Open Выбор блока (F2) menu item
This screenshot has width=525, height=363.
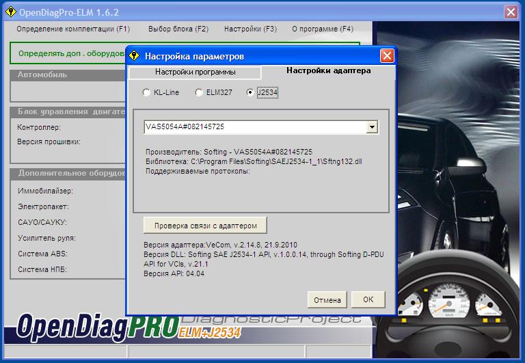tap(178, 29)
